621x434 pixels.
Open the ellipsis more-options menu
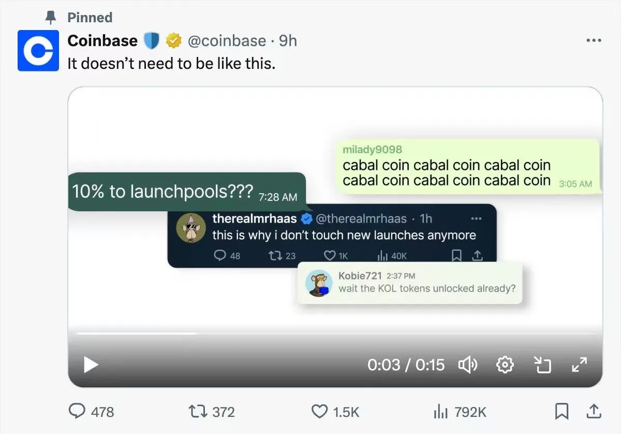point(594,40)
